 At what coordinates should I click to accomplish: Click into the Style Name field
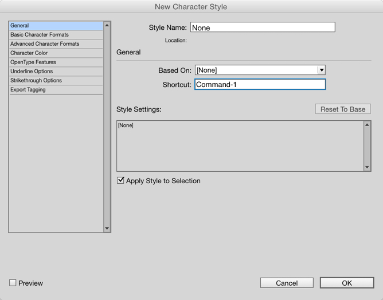[263, 27]
